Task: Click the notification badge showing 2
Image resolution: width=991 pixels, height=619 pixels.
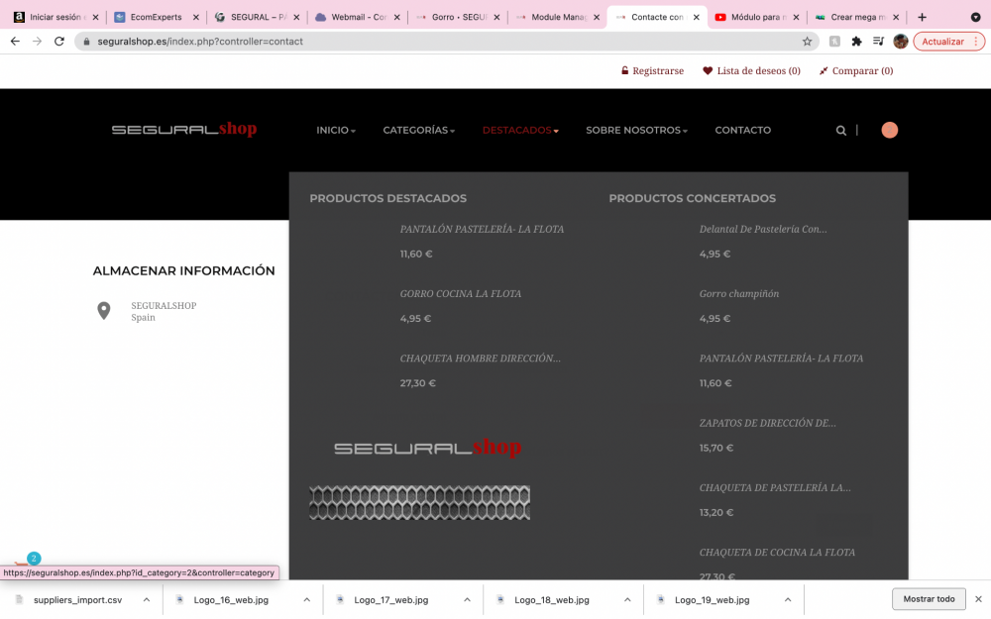Action: pos(34,559)
